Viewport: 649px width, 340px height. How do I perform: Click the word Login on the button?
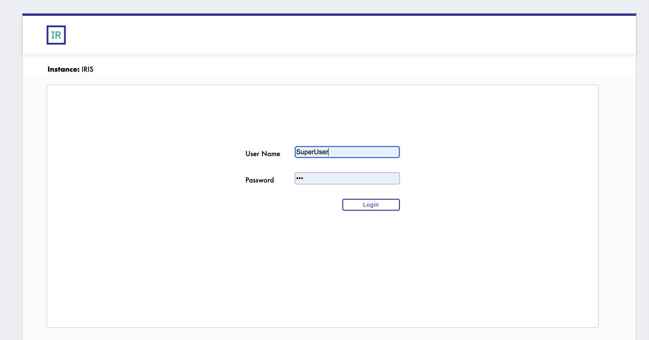point(371,205)
